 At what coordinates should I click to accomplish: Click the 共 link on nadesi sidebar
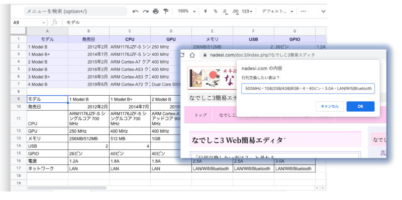tap(383, 152)
